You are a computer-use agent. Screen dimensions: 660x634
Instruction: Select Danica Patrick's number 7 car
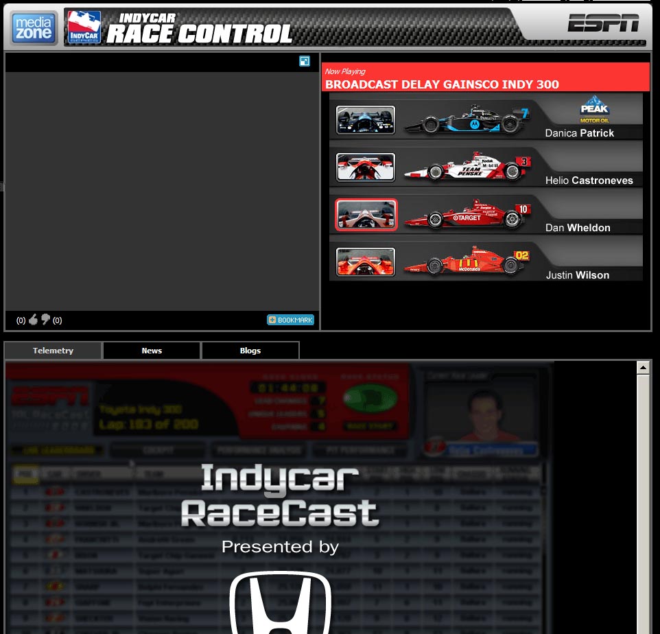point(467,119)
